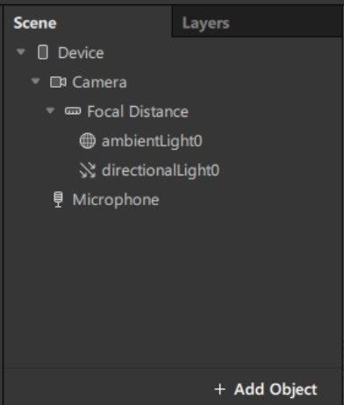Collapse the Focal Distance node

(50, 110)
